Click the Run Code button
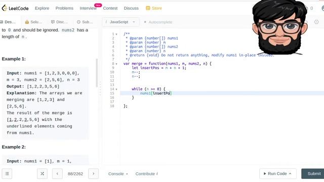 click(x=278, y=173)
